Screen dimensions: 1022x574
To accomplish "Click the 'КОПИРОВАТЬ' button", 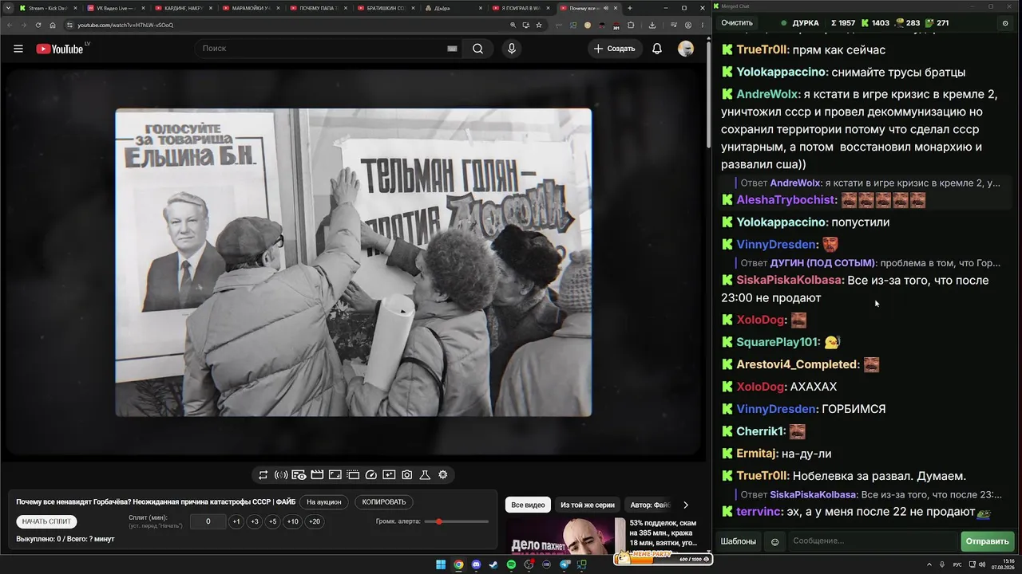I will coord(384,502).
